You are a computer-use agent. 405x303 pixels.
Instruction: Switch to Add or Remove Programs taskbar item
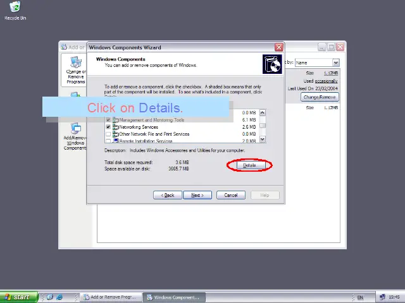(111, 297)
